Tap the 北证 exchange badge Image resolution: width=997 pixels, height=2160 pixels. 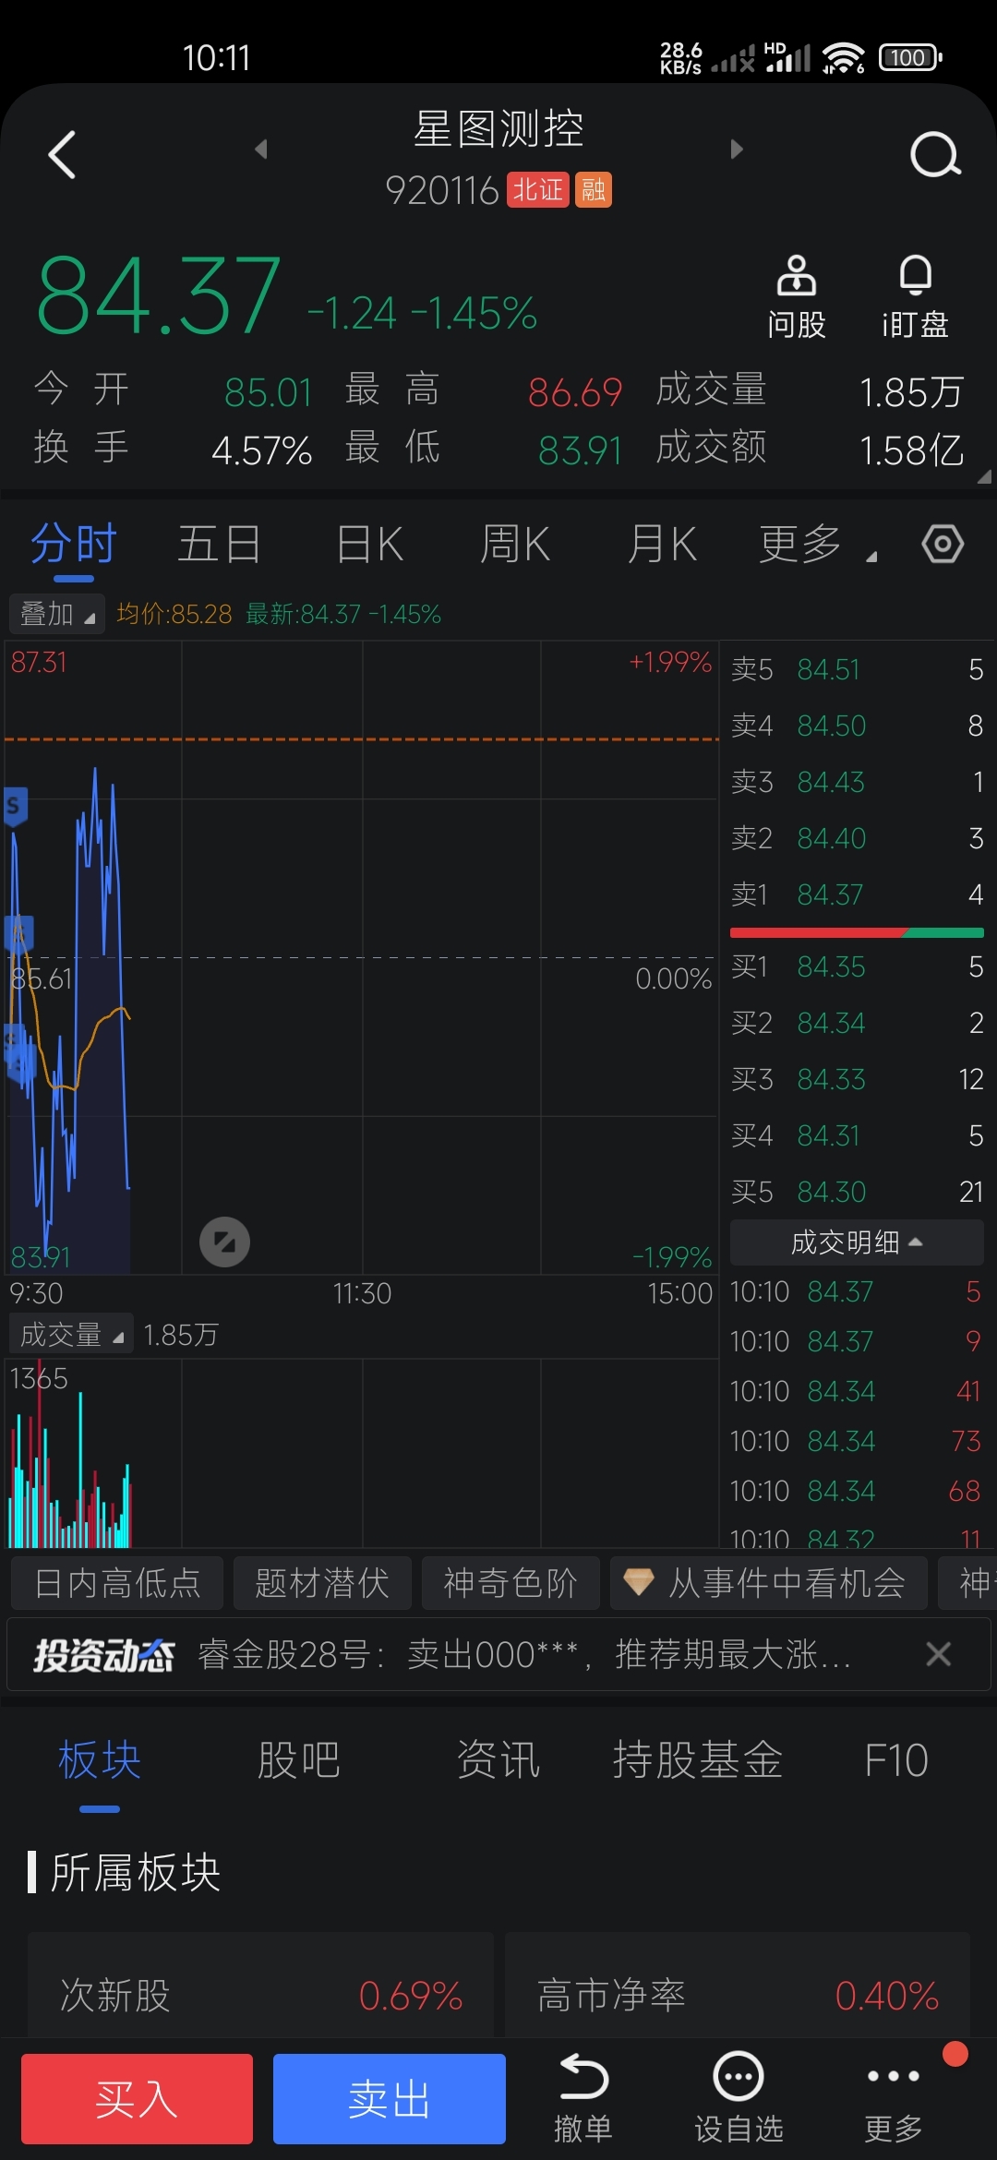(537, 190)
